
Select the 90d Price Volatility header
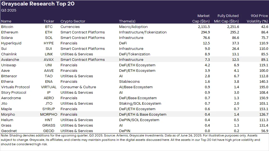[257, 18]
